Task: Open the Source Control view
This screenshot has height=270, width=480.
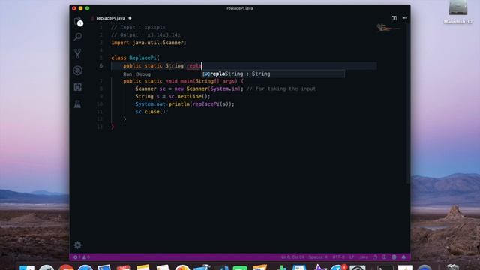Action: [x=78, y=54]
